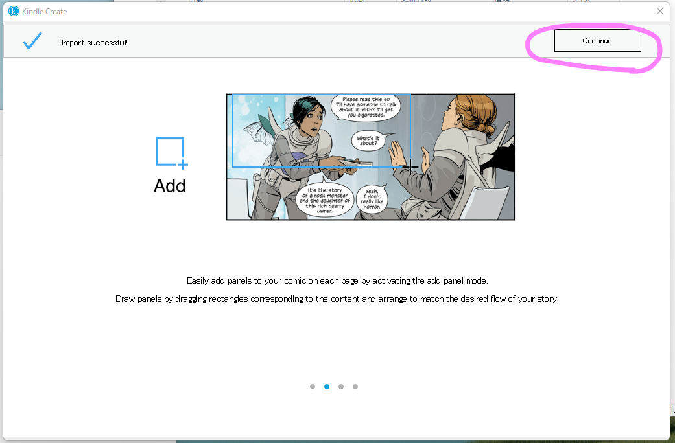Go to the first tutorial page dot

click(313, 387)
